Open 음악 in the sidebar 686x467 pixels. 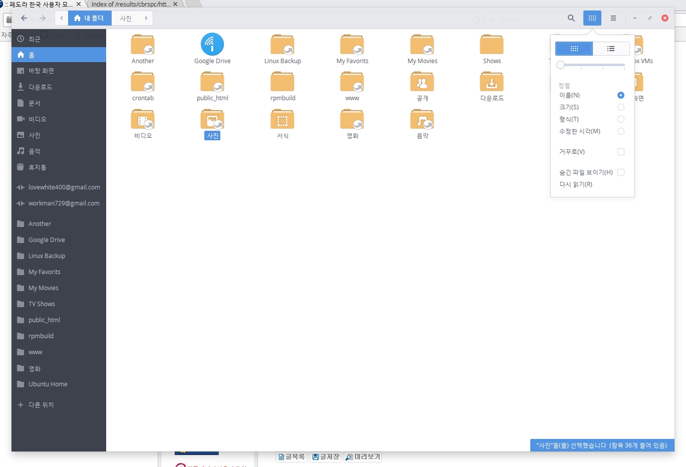tap(59, 151)
